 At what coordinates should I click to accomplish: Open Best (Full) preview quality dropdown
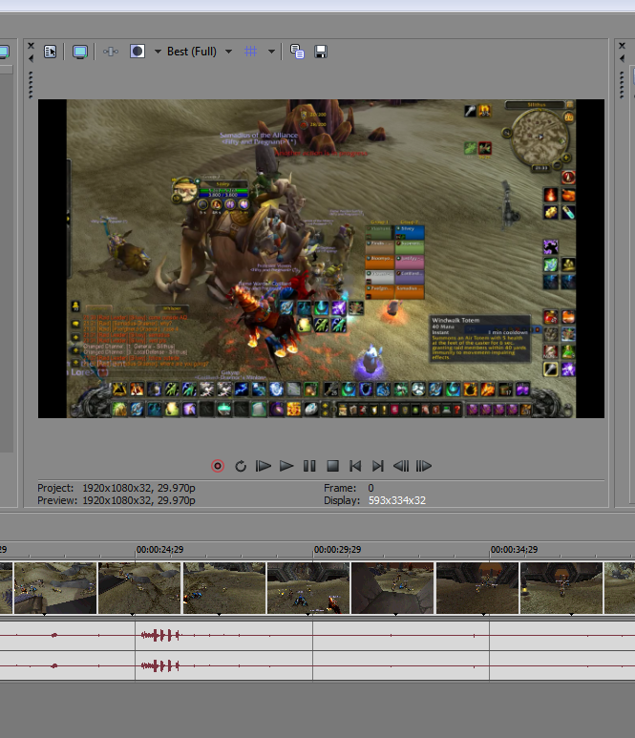point(199,52)
